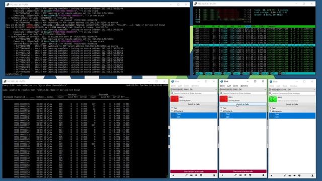Open Call menu in middle Blink window
Viewport: 322px width, 181px height.
tap(229, 86)
